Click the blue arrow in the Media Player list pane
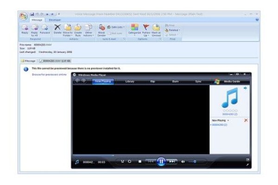Screen dimensions: 278x185 [245, 88]
